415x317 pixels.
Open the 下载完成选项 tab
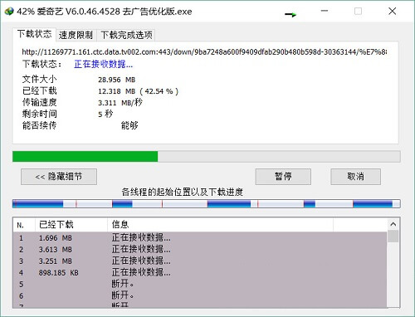pyautogui.click(x=126, y=36)
